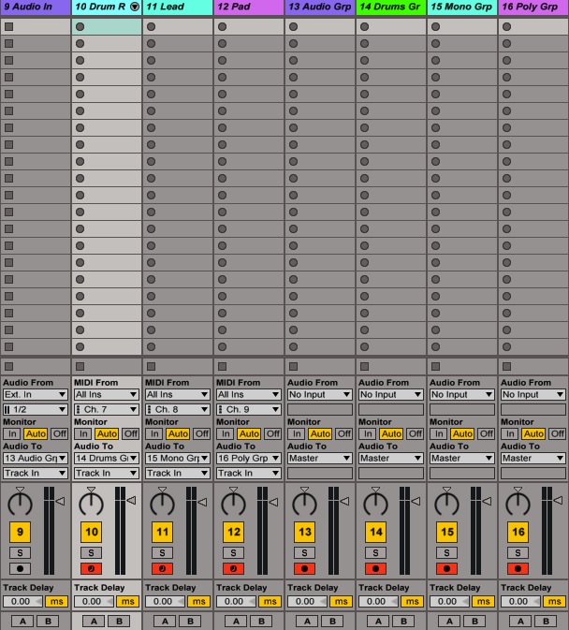Stop clips on 16 Poly Grp track

(x=506, y=366)
